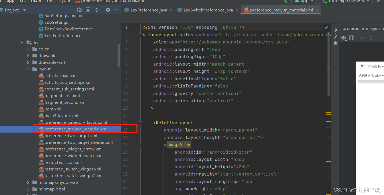The height and width of the screenshot is (195, 384).
Task: Click the horizontal expand arrows icon
Action: pos(362,38)
